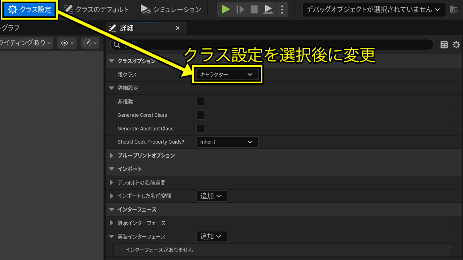Open play options three-dot menu
This screenshot has width=463, height=260.
point(282,10)
